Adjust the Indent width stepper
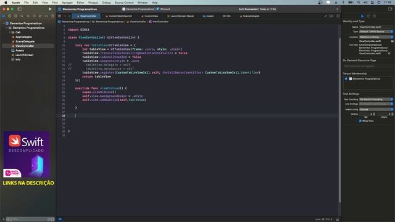The width and height of the screenshot is (395, 222). coord(393,114)
